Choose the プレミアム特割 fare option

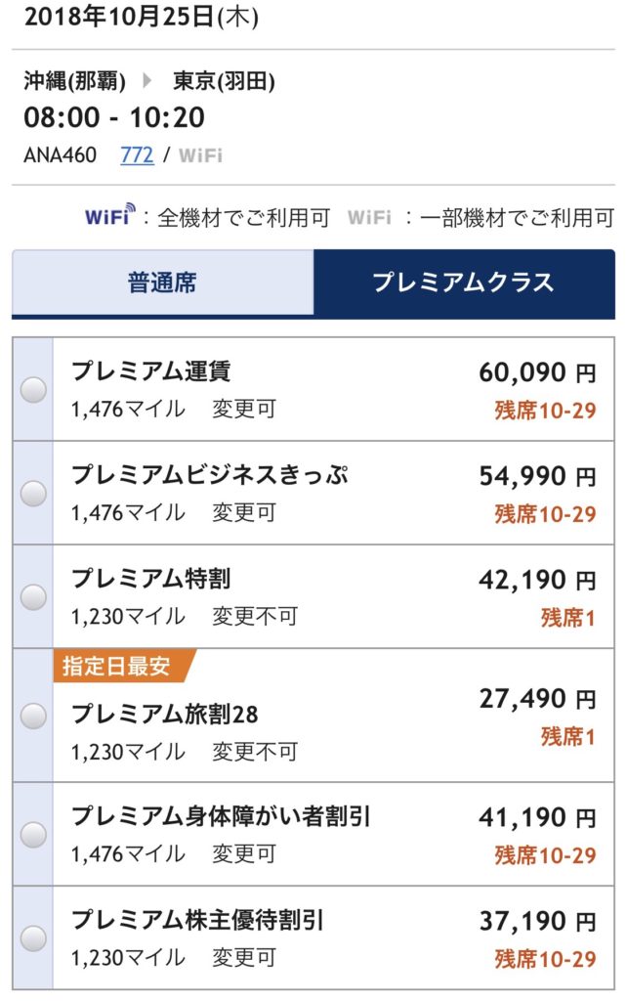point(33,597)
